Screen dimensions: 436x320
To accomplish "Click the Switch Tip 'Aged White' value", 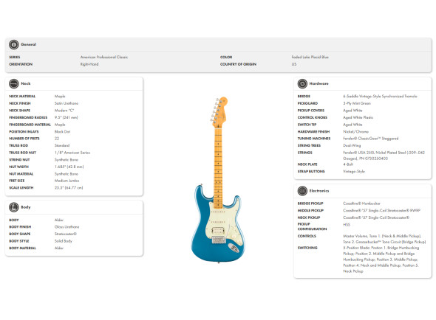I will coord(352,125).
